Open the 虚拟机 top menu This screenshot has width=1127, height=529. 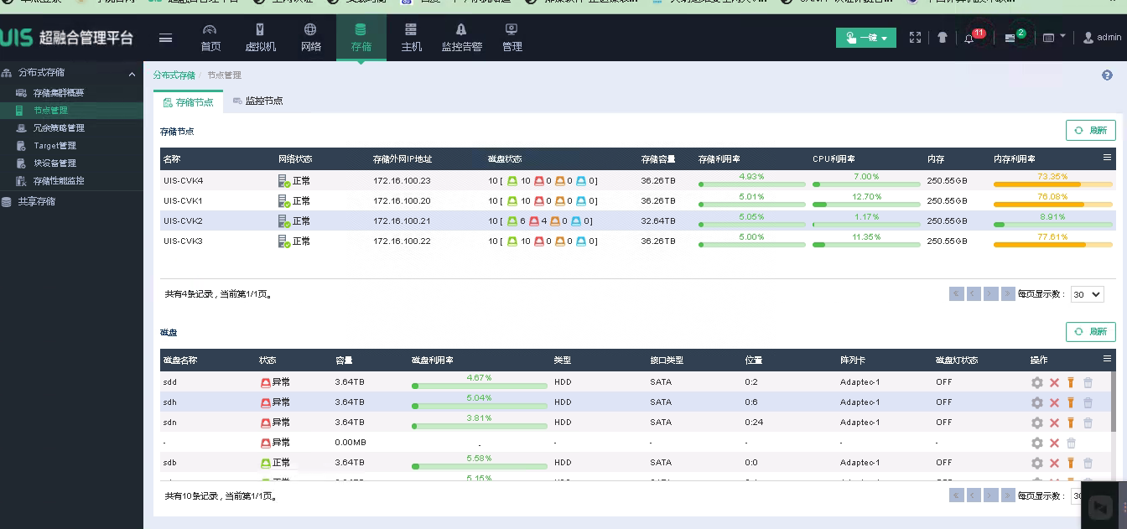point(260,38)
